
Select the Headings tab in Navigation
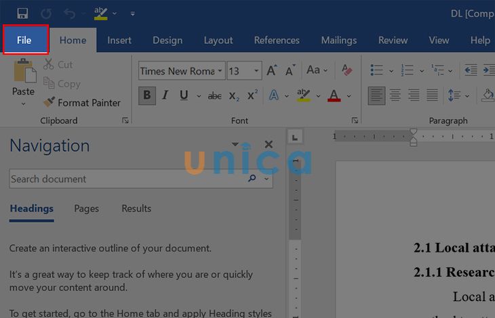coord(32,208)
